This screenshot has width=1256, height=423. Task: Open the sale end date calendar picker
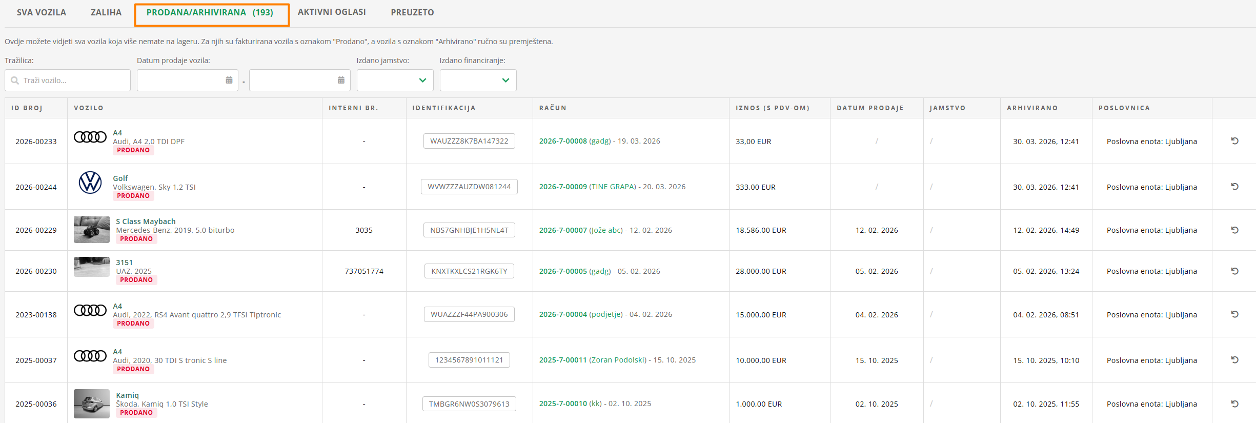click(x=341, y=80)
